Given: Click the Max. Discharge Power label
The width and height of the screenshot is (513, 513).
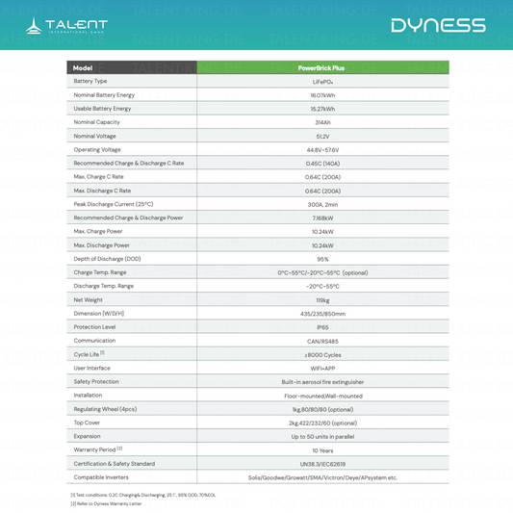Looking at the screenshot, I should click(101, 245).
